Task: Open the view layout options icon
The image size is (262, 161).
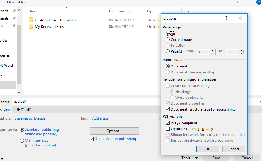Action: 239,2
